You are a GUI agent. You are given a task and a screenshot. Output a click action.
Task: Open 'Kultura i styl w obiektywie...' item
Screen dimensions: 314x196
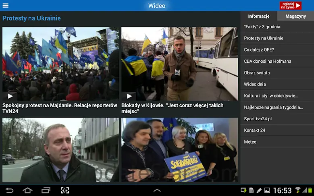click(x=277, y=96)
